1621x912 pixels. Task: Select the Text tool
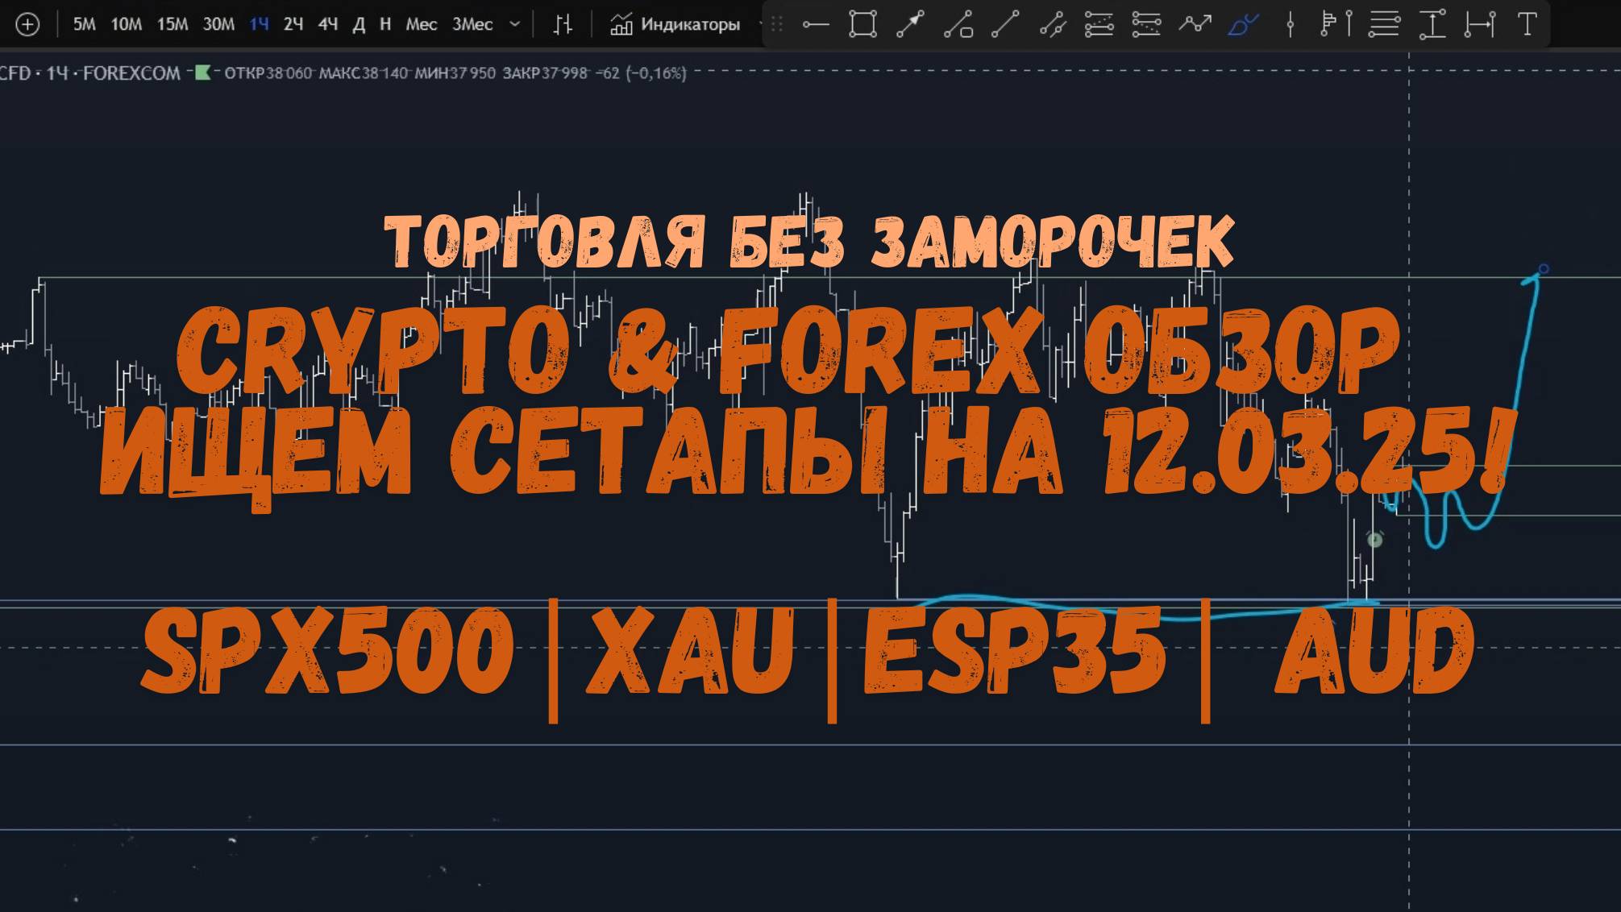point(1527,24)
